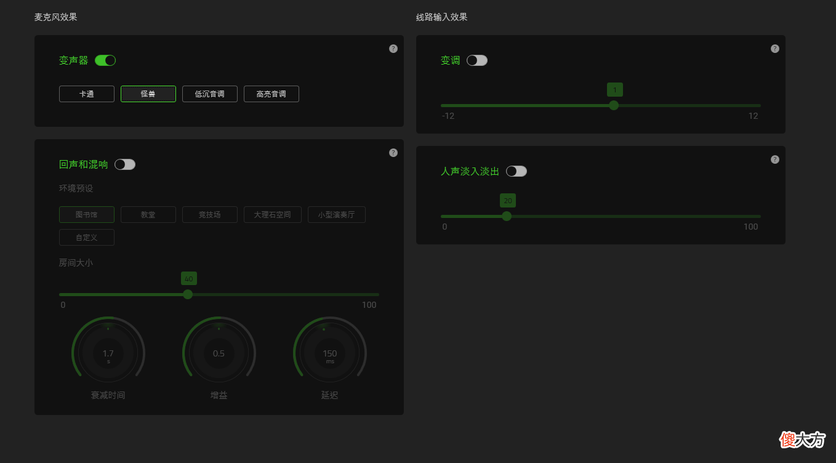Click the 12 maximum label of pitch slider

click(x=754, y=116)
